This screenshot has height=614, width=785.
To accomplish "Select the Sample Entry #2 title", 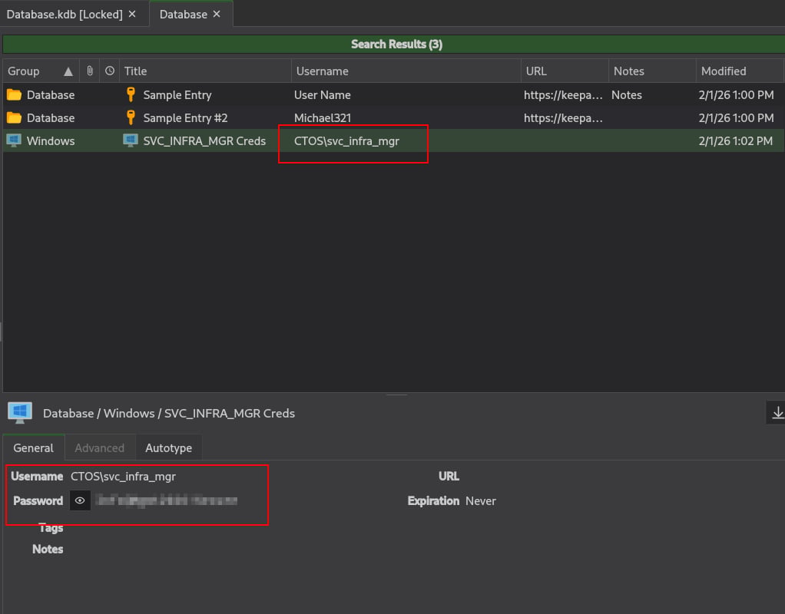I will click(x=185, y=118).
